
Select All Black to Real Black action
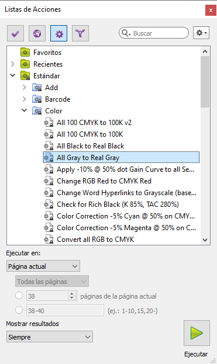[91, 146]
